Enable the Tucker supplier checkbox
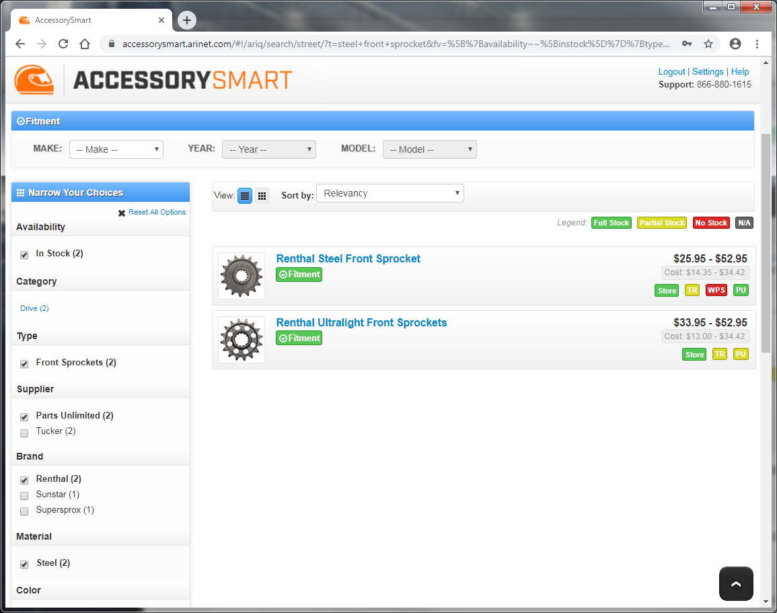777x613 pixels. (24, 433)
